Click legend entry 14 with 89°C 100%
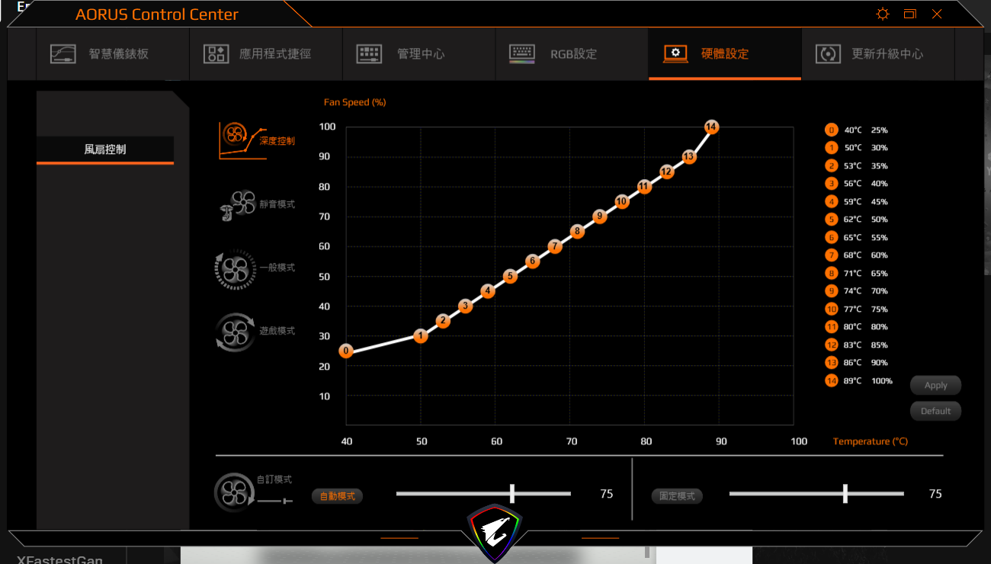Image resolution: width=991 pixels, height=564 pixels. pos(859,381)
